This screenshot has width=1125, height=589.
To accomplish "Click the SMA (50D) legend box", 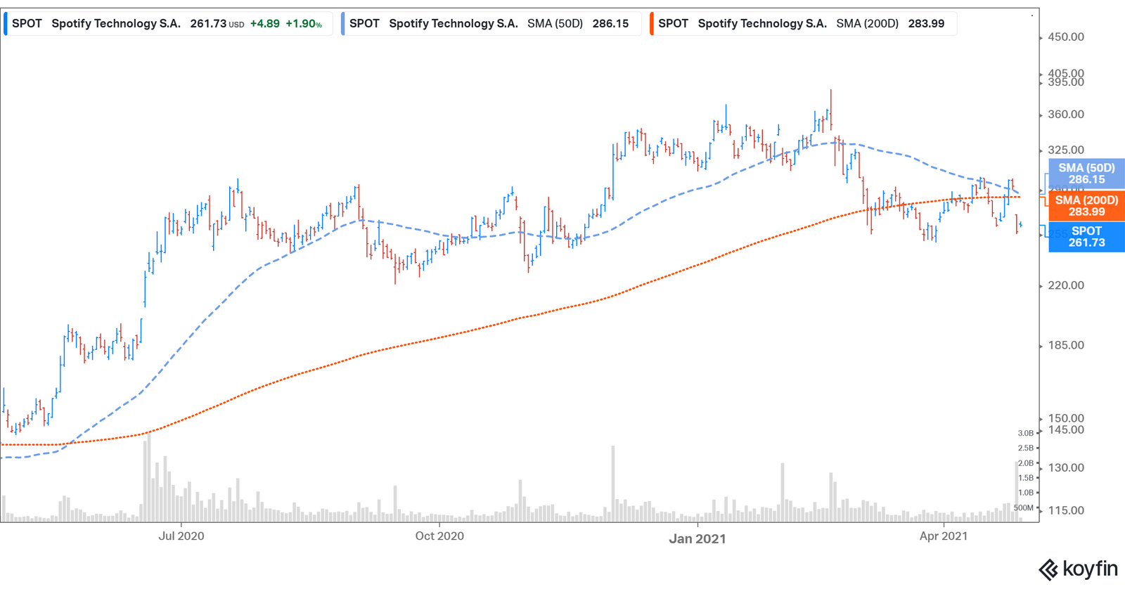I will (x=491, y=23).
